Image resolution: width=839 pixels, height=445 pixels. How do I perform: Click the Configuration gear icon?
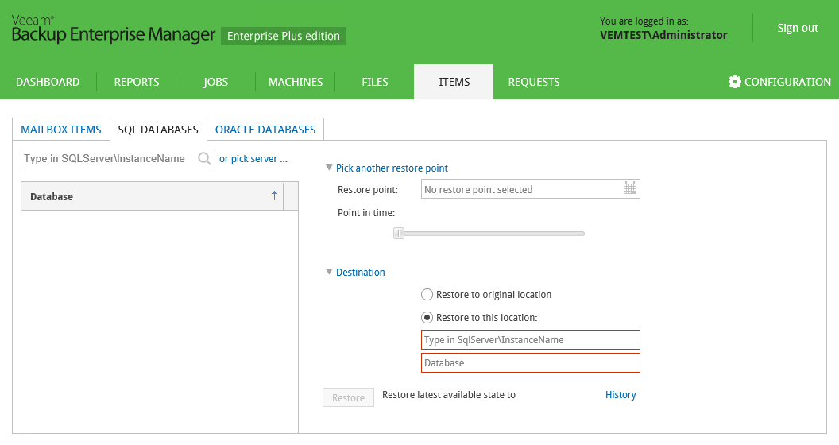point(735,82)
